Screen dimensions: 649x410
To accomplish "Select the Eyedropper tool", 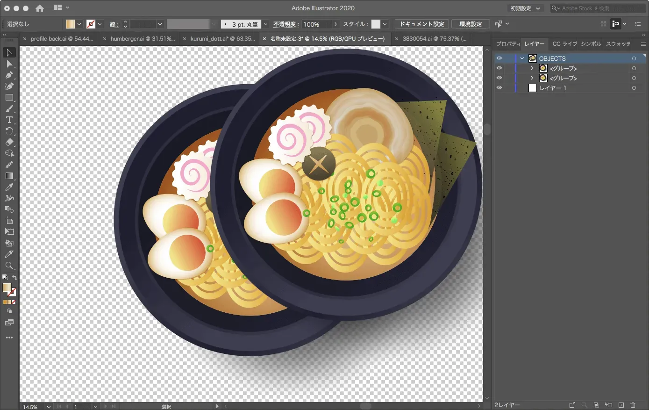I will coord(9,187).
